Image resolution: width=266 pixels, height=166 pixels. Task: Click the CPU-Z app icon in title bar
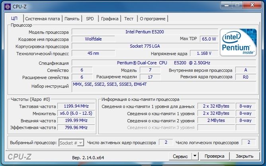(x=8, y=7)
